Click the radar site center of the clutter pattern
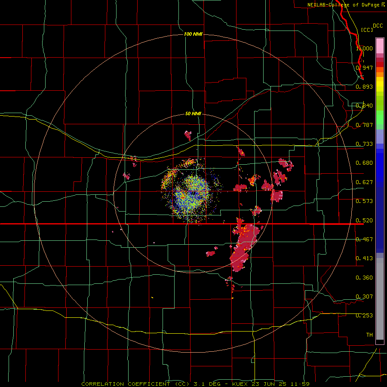The image size is (387, 387). pos(193,193)
